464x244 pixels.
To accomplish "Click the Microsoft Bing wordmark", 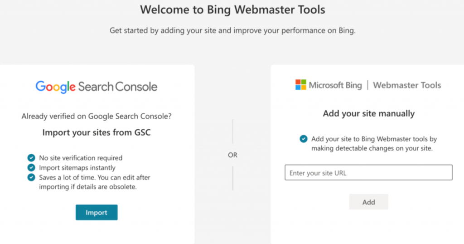I will point(335,85).
